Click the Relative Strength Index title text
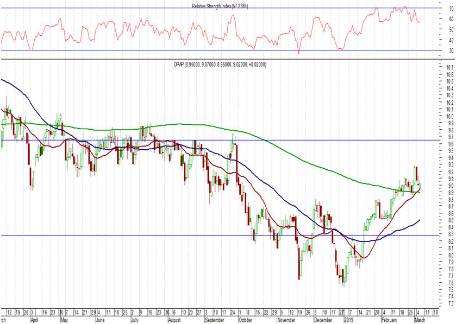Screen dimensions: 456x324 [x=220, y=6]
